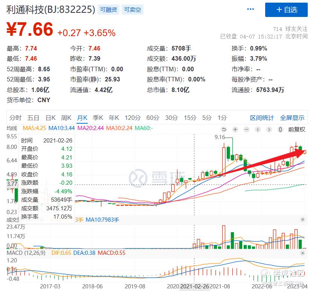
Task: Switch to 1分 chart tab
Action: click(x=222, y=118)
